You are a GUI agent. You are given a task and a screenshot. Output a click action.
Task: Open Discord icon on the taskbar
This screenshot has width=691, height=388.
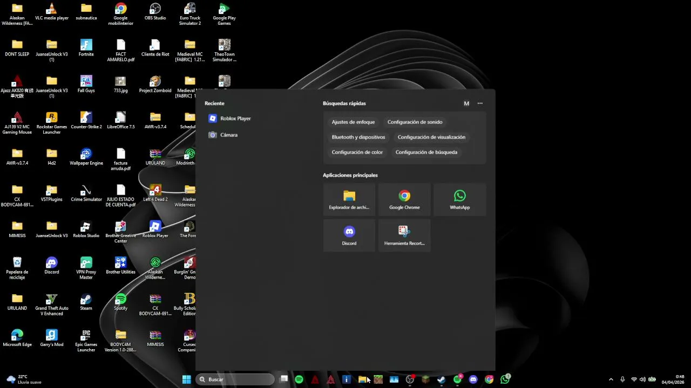[x=473, y=379]
